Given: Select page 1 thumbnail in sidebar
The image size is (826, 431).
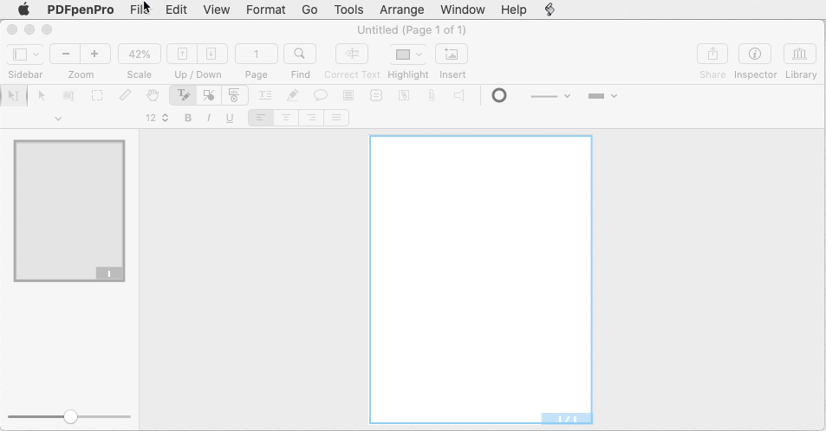Looking at the screenshot, I should pos(69,210).
